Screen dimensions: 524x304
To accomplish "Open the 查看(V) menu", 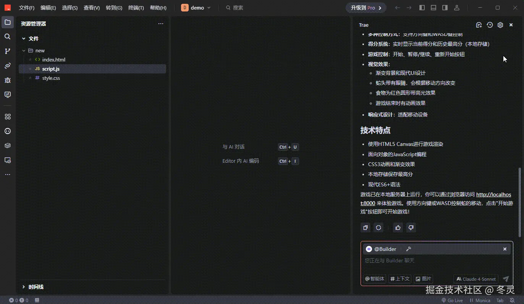I will point(92,8).
